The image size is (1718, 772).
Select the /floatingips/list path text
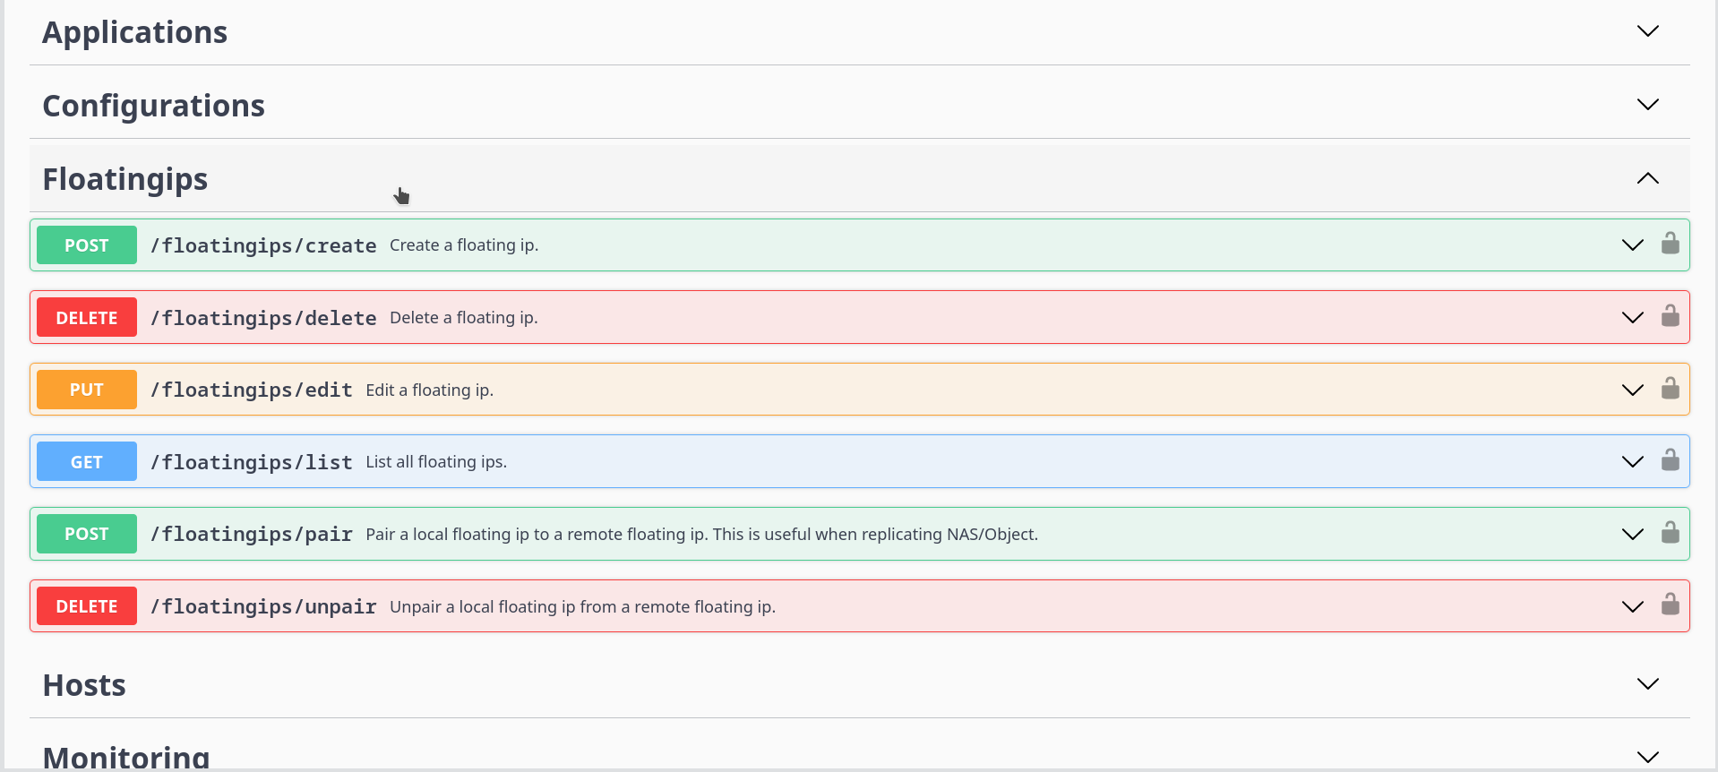point(252,462)
